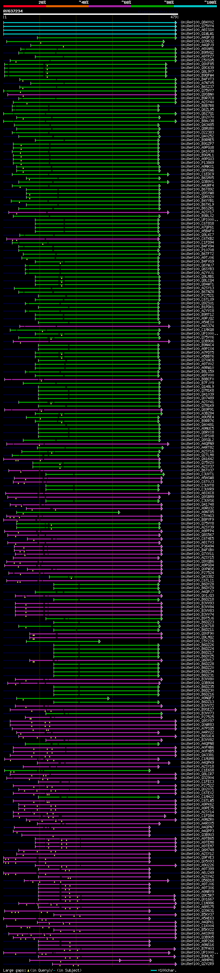Click label UniRef100_Q01667

pos(197,899)
